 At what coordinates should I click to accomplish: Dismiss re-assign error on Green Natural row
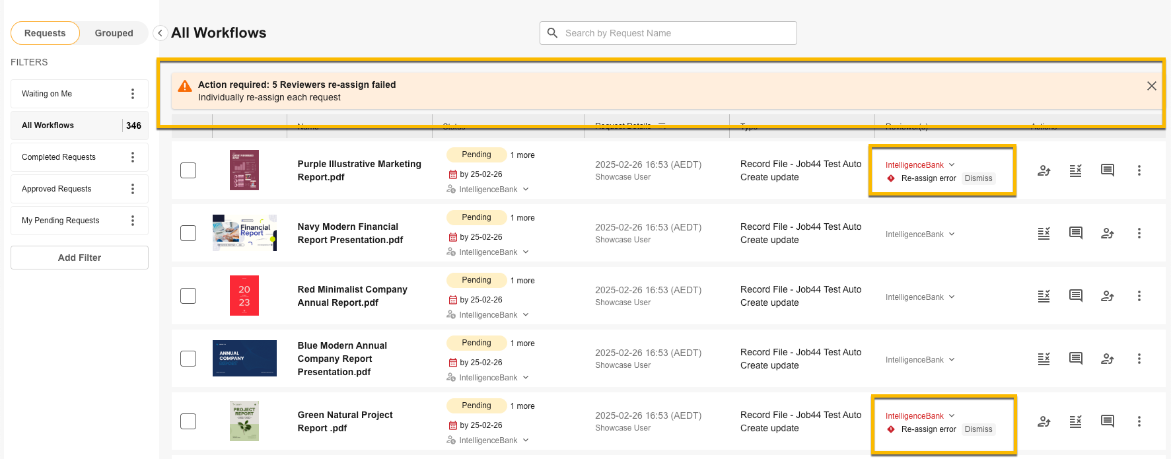[x=978, y=429]
